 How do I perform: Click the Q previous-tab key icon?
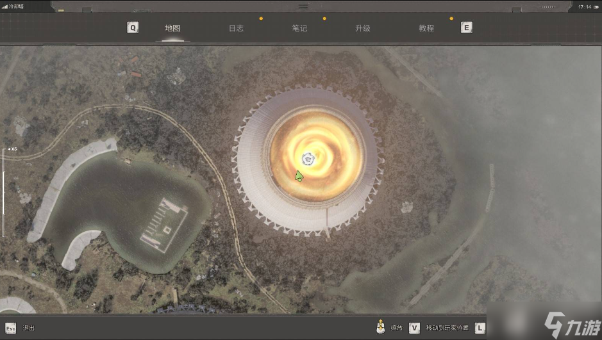coord(133,28)
